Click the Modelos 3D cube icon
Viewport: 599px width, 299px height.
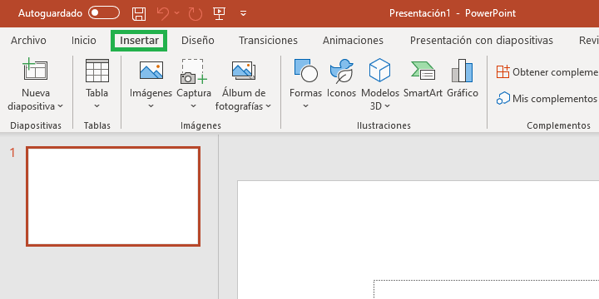(379, 70)
